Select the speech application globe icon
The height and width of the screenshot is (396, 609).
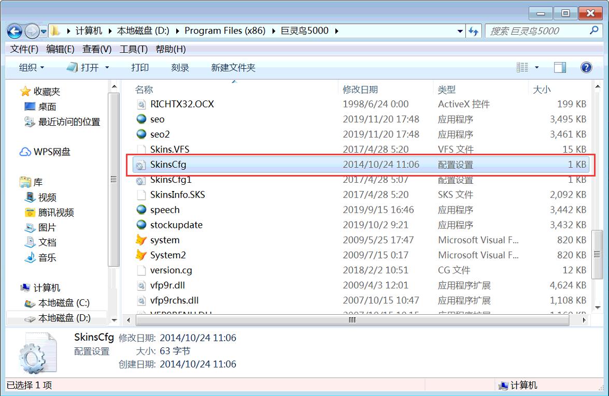click(141, 210)
